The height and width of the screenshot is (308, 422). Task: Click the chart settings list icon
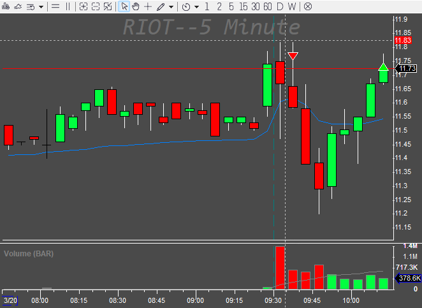click(x=31, y=6)
